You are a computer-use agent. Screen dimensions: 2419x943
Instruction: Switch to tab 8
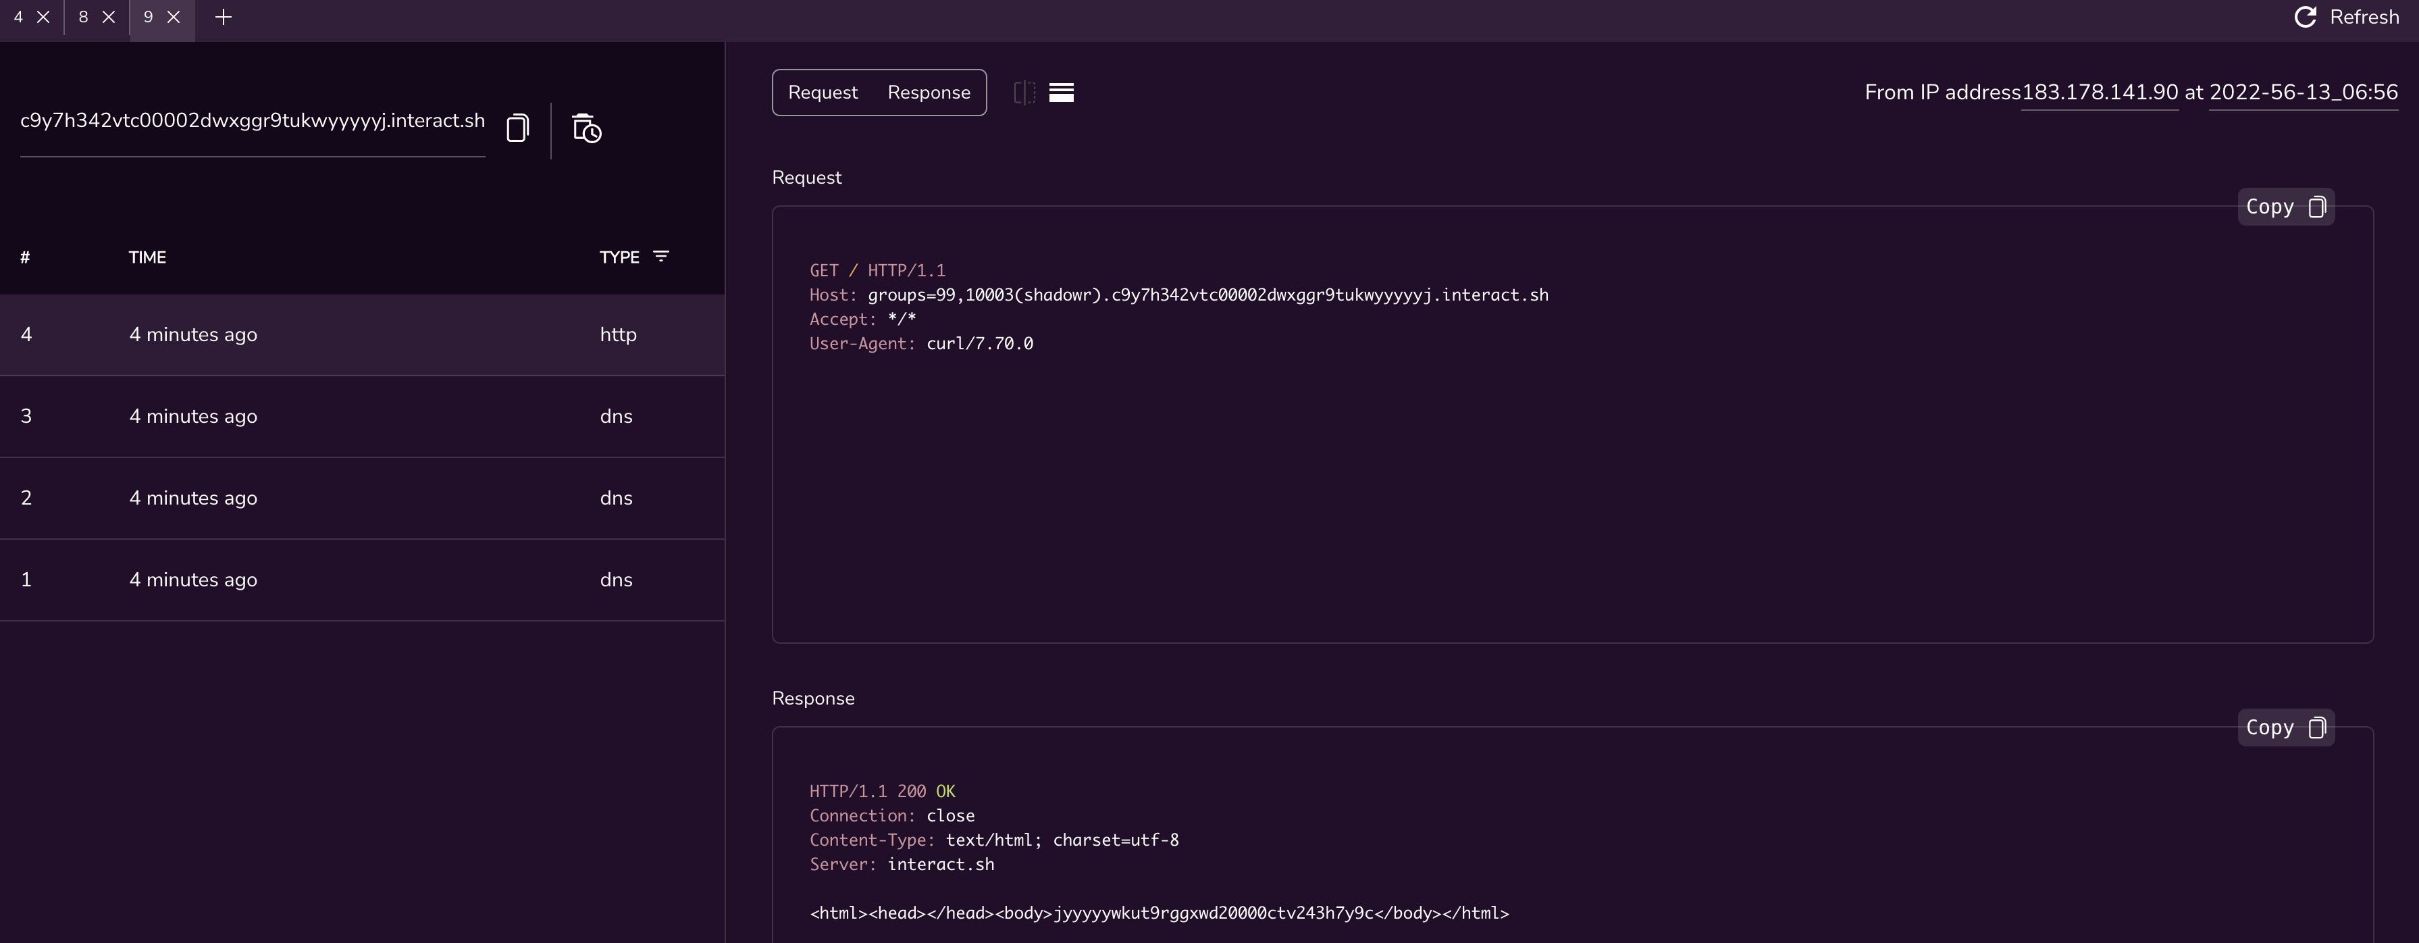(84, 17)
